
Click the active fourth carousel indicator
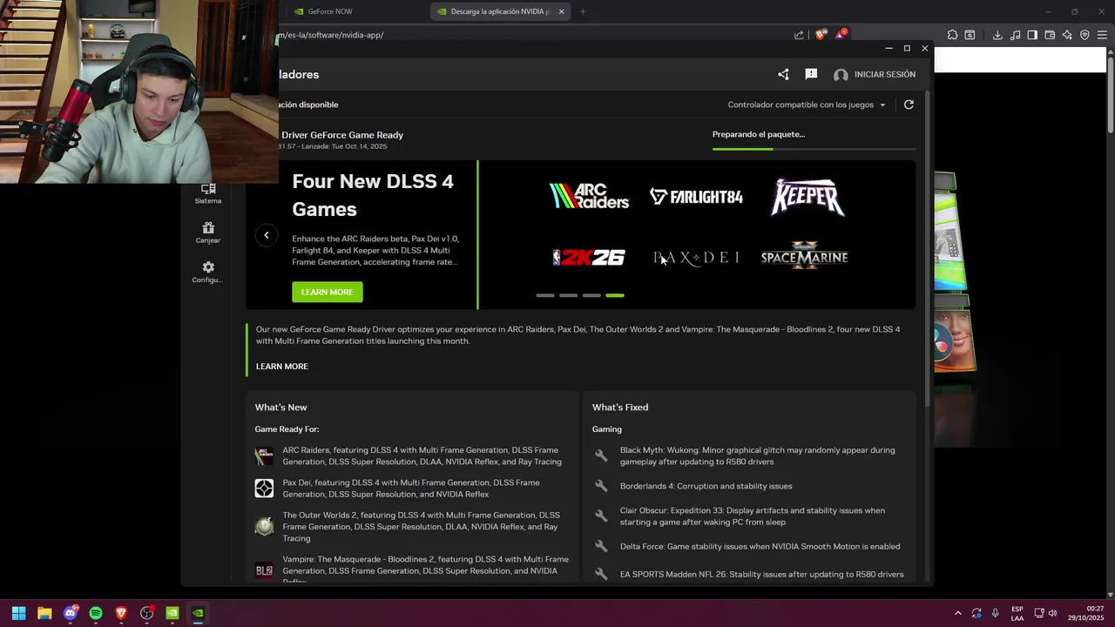pyautogui.click(x=615, y=295)
